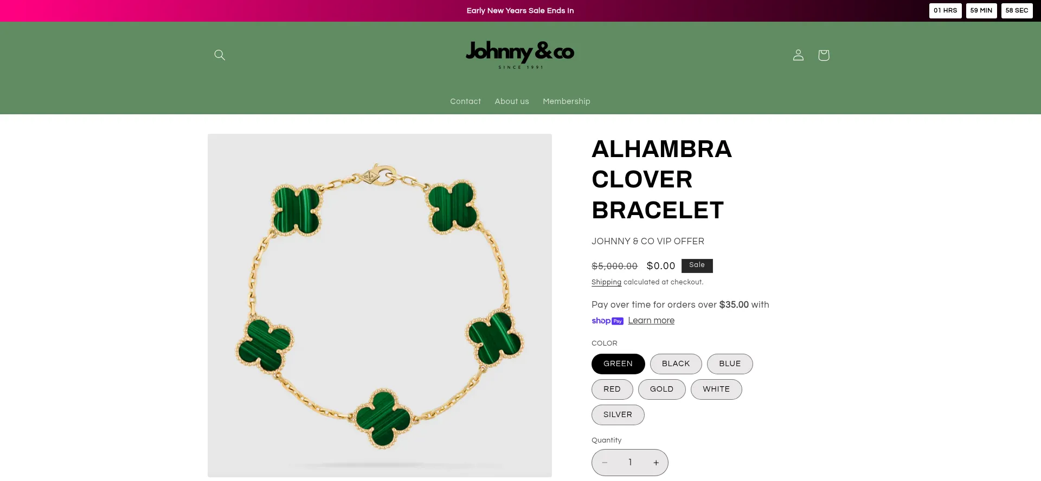The image size is (1041, 481).
Task: Select the GREEN color option
Action: pos(618,364)
